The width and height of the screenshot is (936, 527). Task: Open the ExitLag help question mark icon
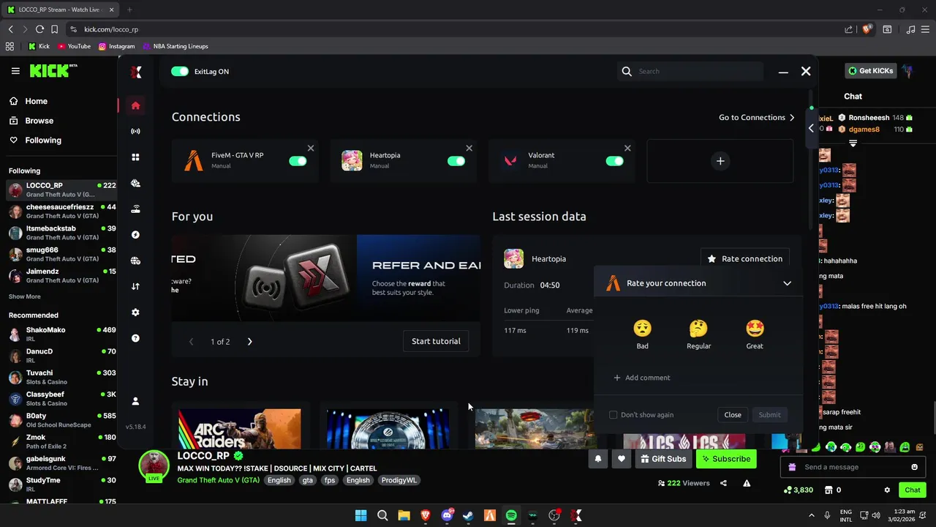pos(135,338)
